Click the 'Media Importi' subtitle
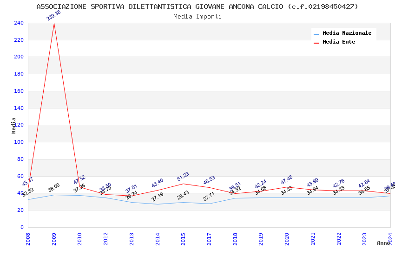Image resolution: width=395 pixels, height=255 pixels. click(197, 16)
